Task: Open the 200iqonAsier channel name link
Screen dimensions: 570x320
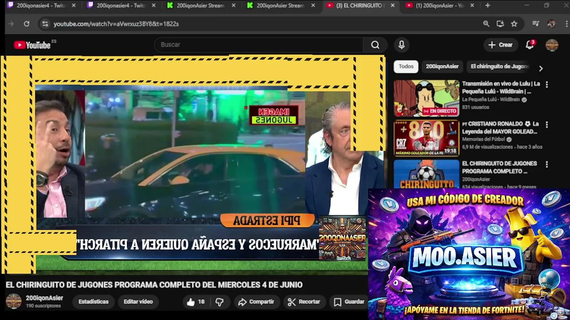Action: tap(45, 298)
